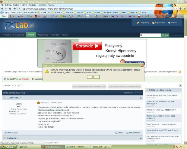
Task: Open the Wacek2 bookmark folder
Action: [x=57, y=13]
